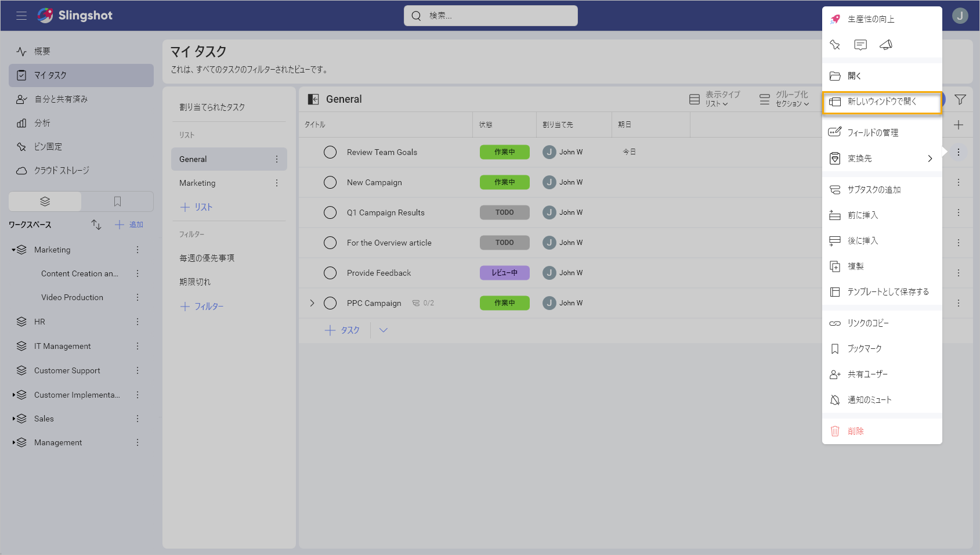Expand the Customer Implementation workspace
The width and height of the screenshot is (980, 555).
coord(13,395)
